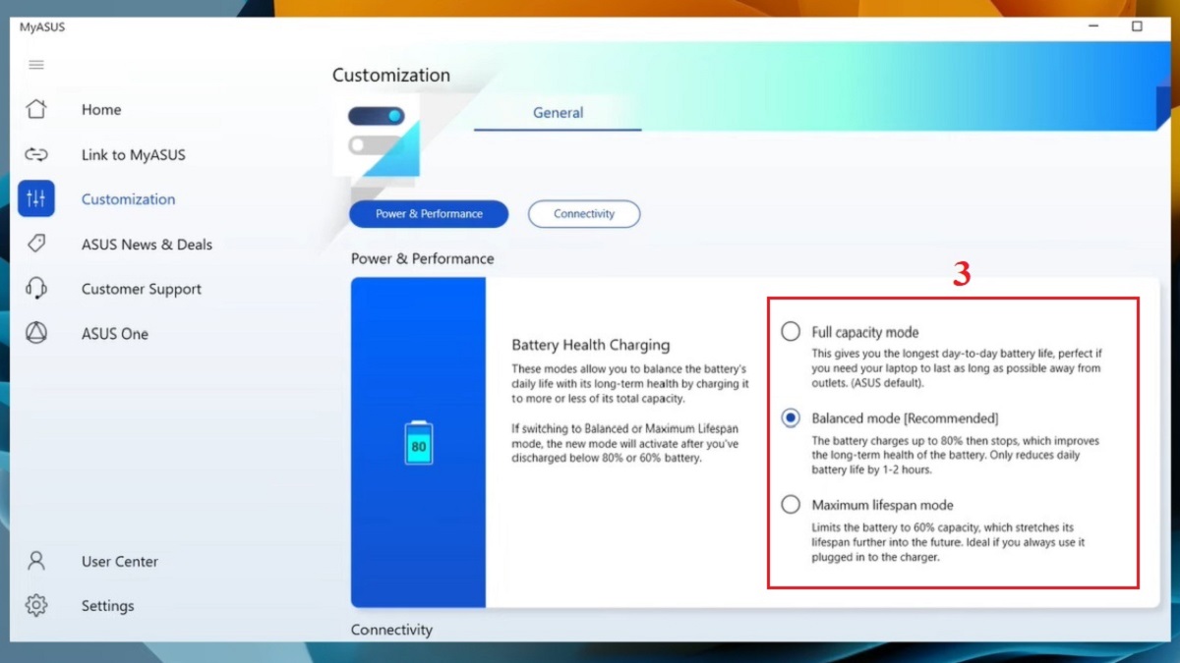Click the Settings gear icon
The width and height of the screenshot is (1180, 663).
(x=36, y=605)
